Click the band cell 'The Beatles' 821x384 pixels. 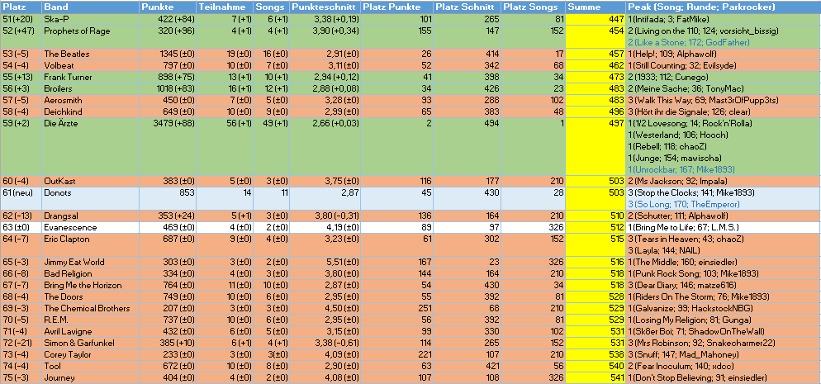coord(91,54)
